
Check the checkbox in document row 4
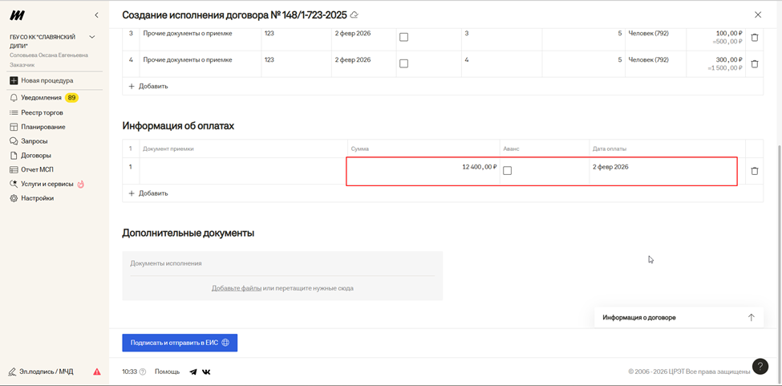403,63
